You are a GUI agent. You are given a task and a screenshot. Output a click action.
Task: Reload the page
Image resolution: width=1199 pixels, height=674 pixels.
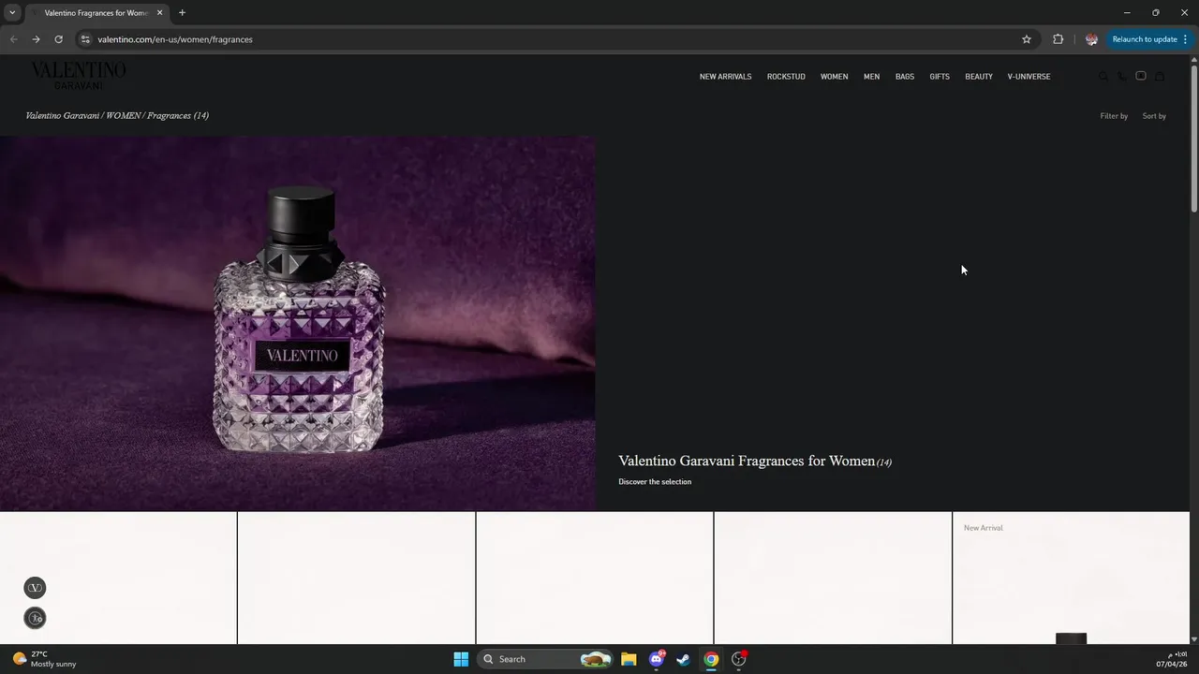(58, 39)
